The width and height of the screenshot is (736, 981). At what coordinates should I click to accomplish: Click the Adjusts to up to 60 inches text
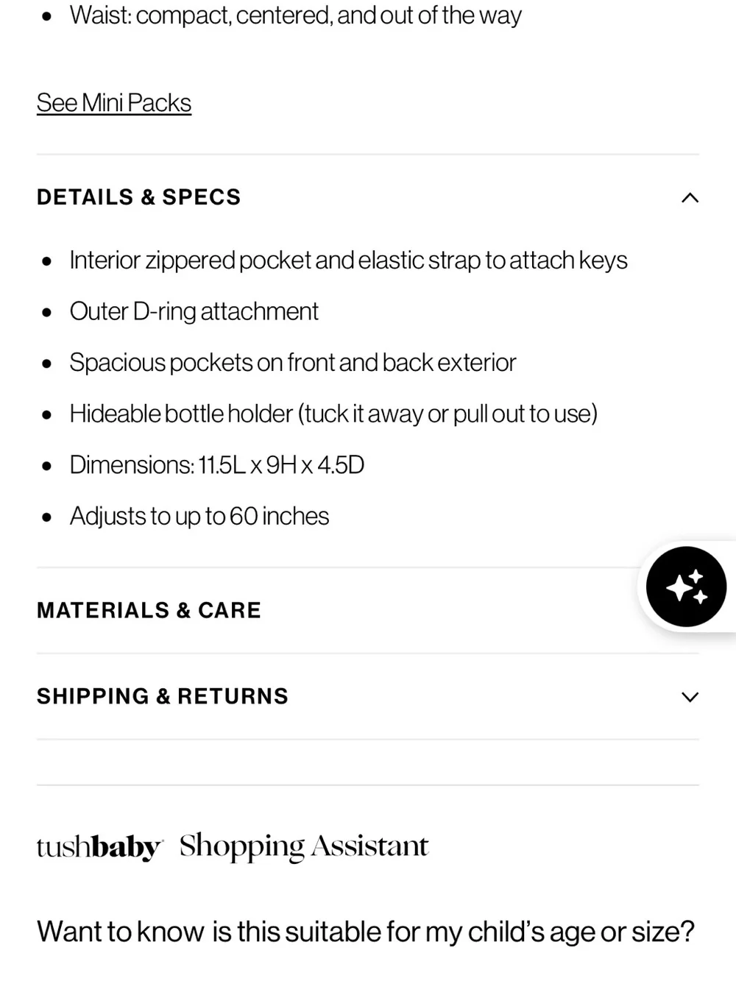199,517
